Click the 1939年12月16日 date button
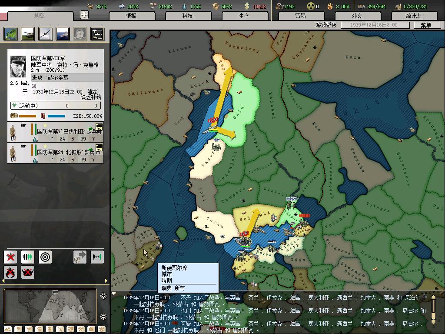 (x=375, y=25)
